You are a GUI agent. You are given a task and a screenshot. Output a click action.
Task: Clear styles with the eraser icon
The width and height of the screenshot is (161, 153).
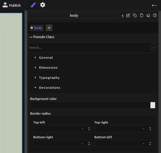coord(148,16)
